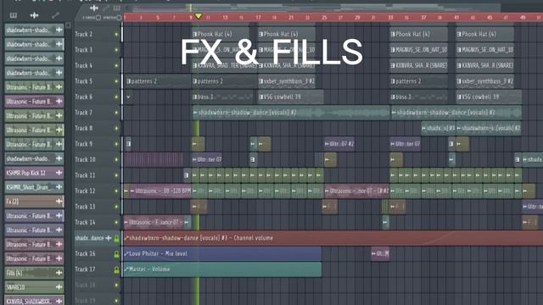Click bar 25 on the timeline ruler
543x305 pixels.
324,17
